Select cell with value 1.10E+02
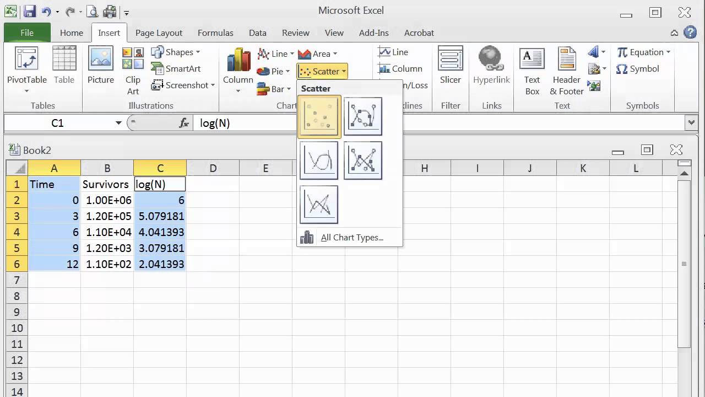The height and width of the screenshot is (397, 705). tap(107, 264)
